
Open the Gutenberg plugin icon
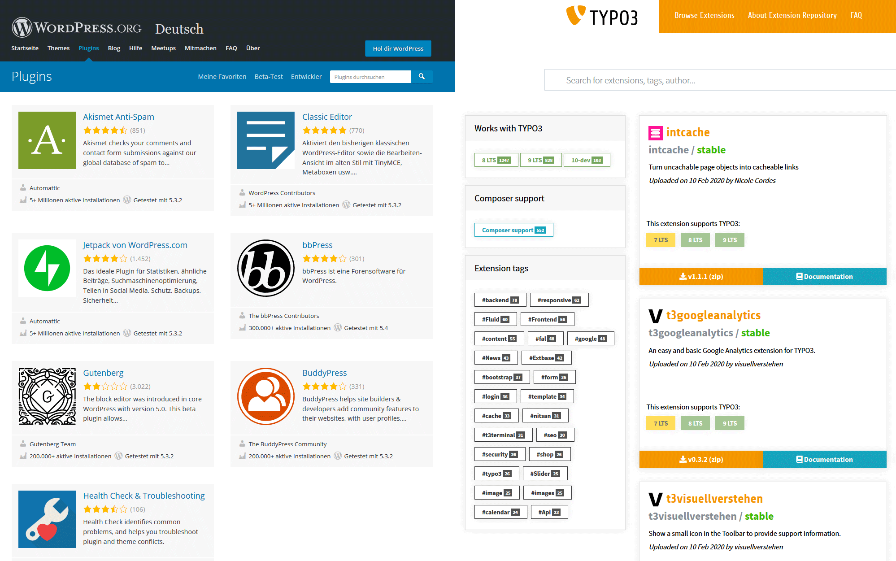coord(47,396)
